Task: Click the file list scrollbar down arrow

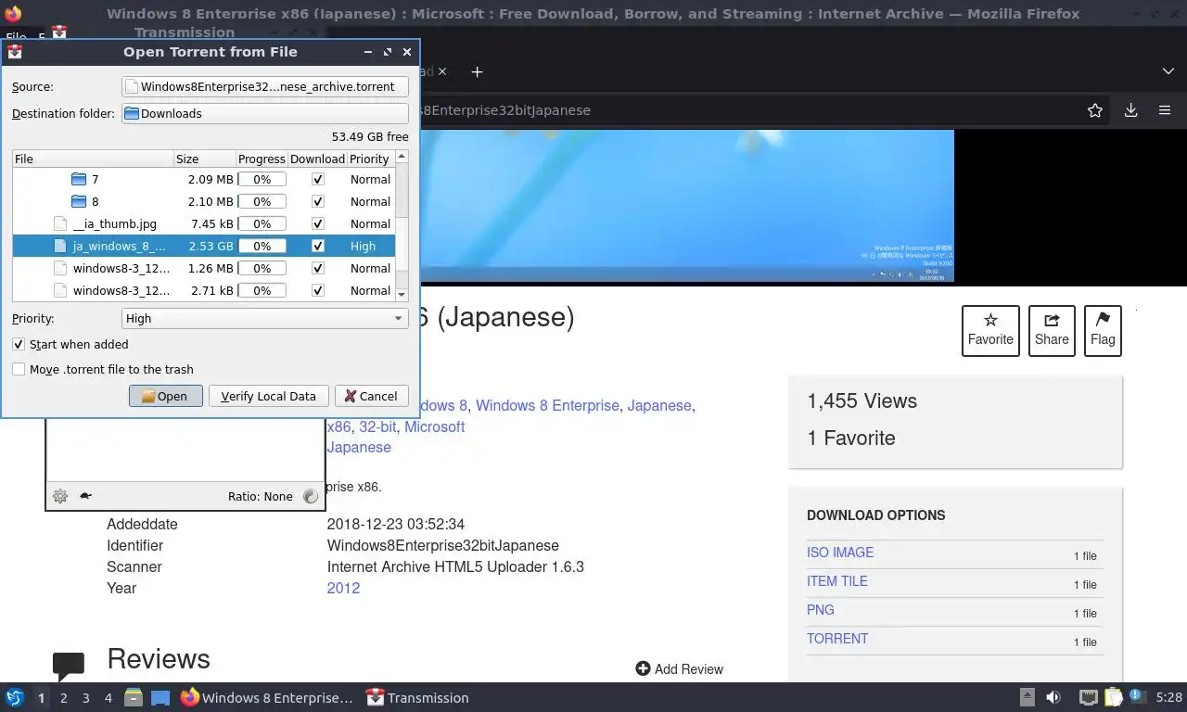Action: coord(402,294)
